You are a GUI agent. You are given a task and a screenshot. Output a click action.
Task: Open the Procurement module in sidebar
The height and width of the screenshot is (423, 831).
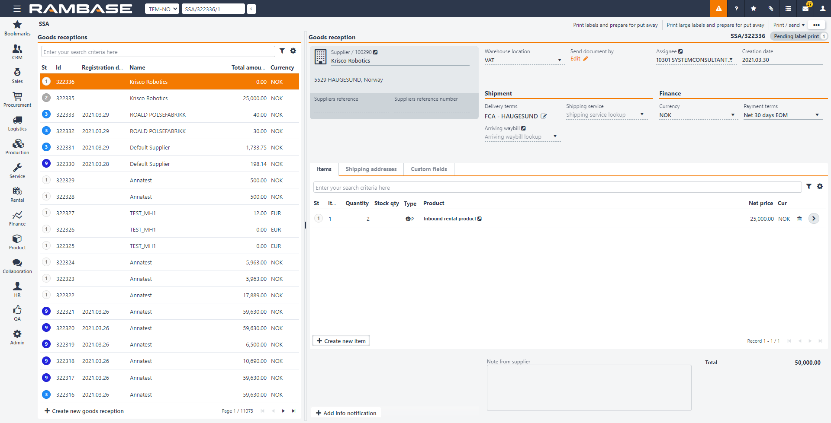click(x=17, y=99)
